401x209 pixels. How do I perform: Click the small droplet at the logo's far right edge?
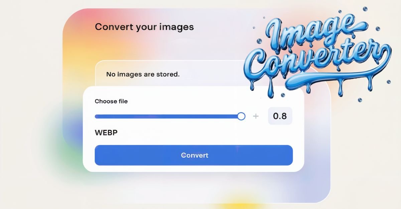[388, 82]
